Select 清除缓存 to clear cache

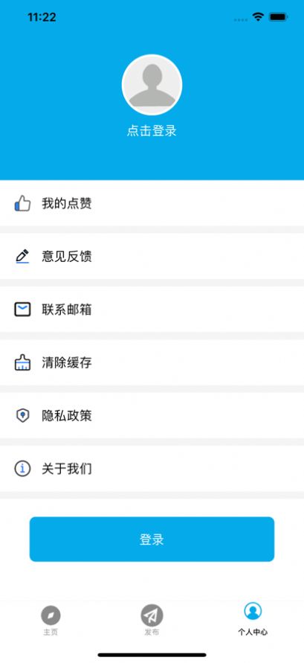152,363
